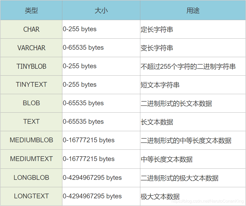Select the MEDIUMTEXT type cell
246x206 pixels.
pos(31,159)
